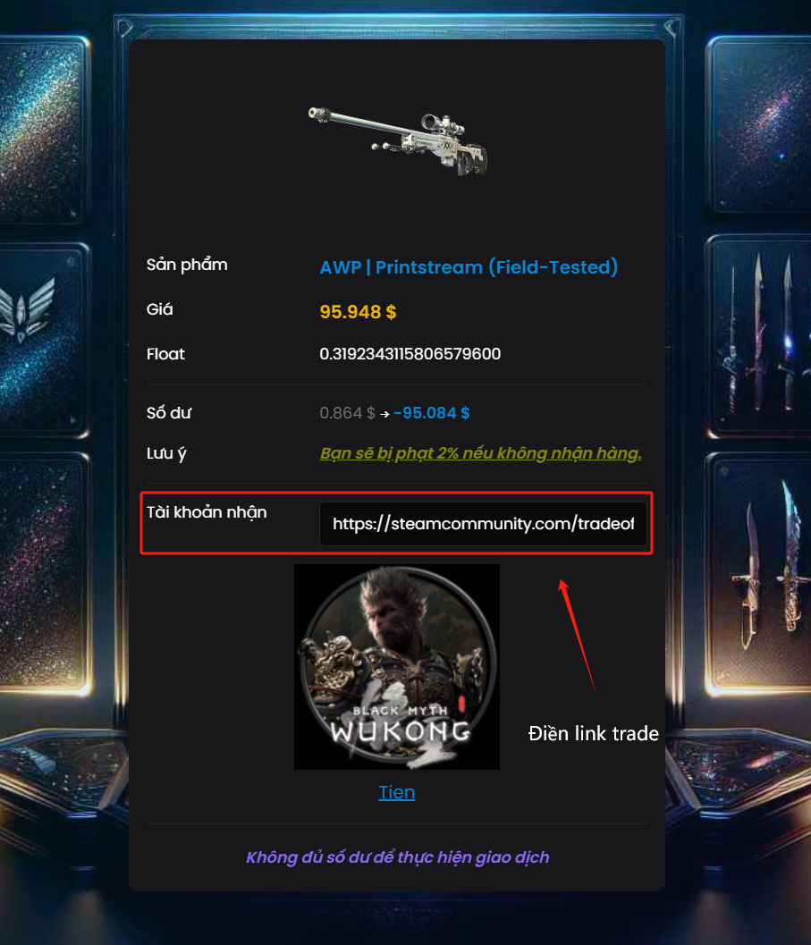
Task: Click the Điền link trade annotation text
Action: click(x=594, y=733)
